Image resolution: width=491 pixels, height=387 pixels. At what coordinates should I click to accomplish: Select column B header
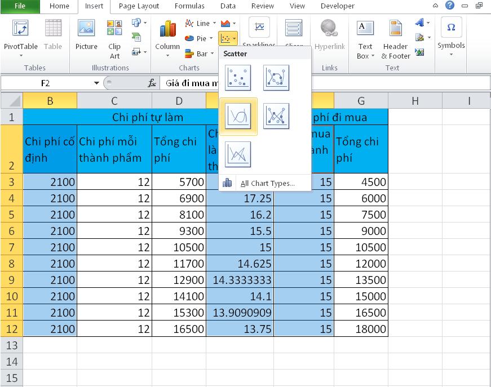click(x=50, y=101)
